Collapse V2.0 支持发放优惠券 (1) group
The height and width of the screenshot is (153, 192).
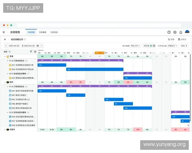(x=7, y=74)
